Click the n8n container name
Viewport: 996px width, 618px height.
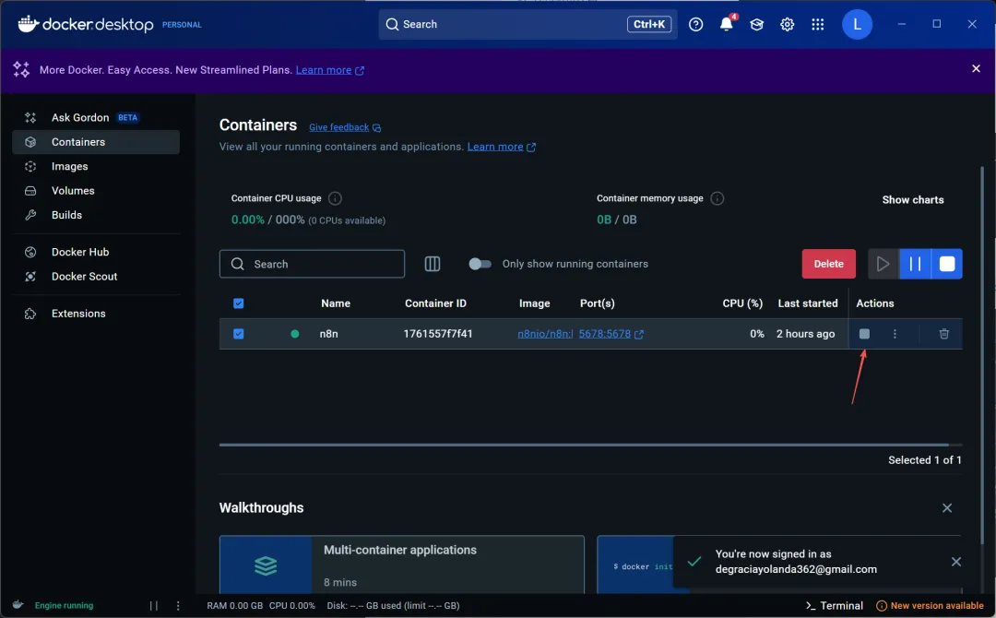[x=328, y=334]
